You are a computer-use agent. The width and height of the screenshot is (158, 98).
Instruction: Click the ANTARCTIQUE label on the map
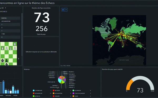point(124,60)
